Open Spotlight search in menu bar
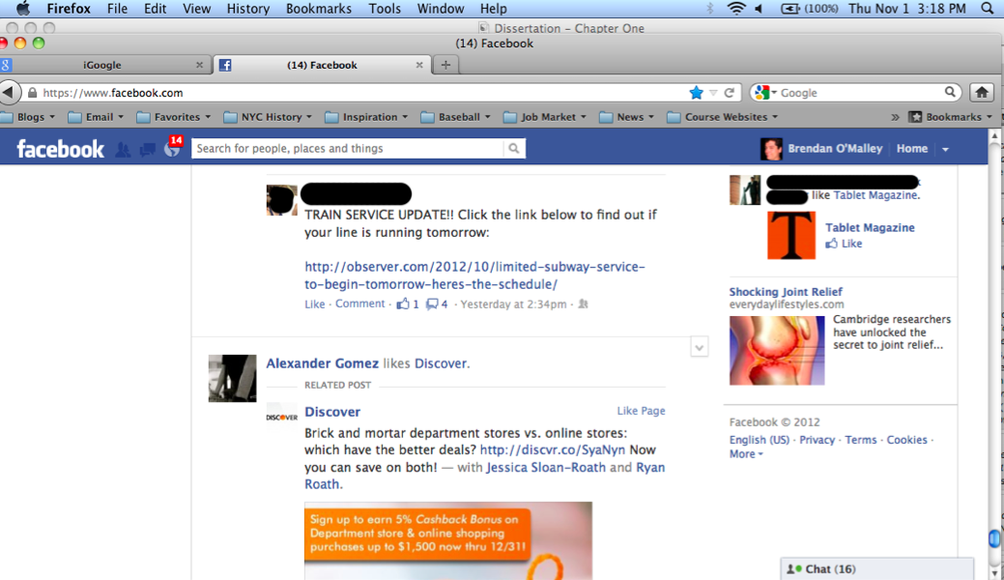 pos(988,9)
